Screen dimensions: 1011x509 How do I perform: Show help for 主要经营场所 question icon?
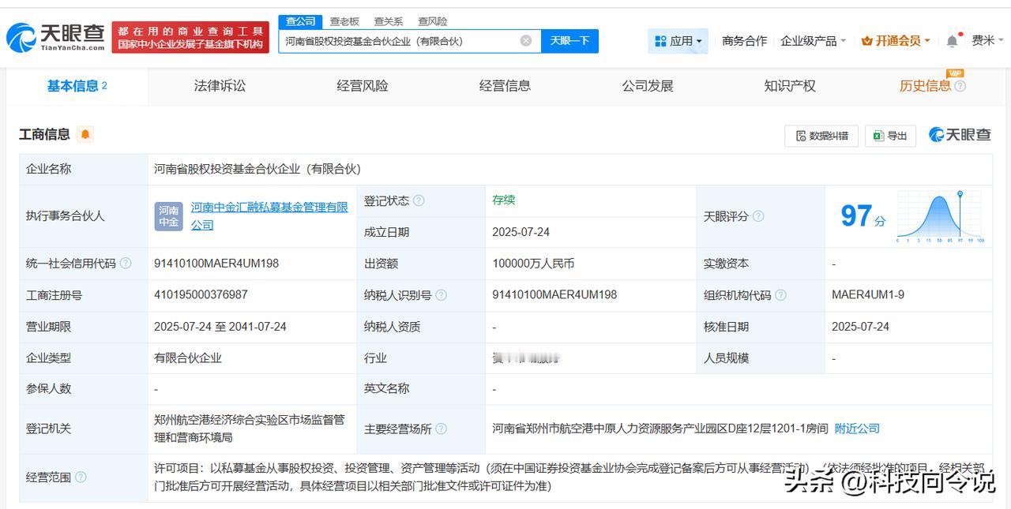pyautogui.click(x=441, y=429)
